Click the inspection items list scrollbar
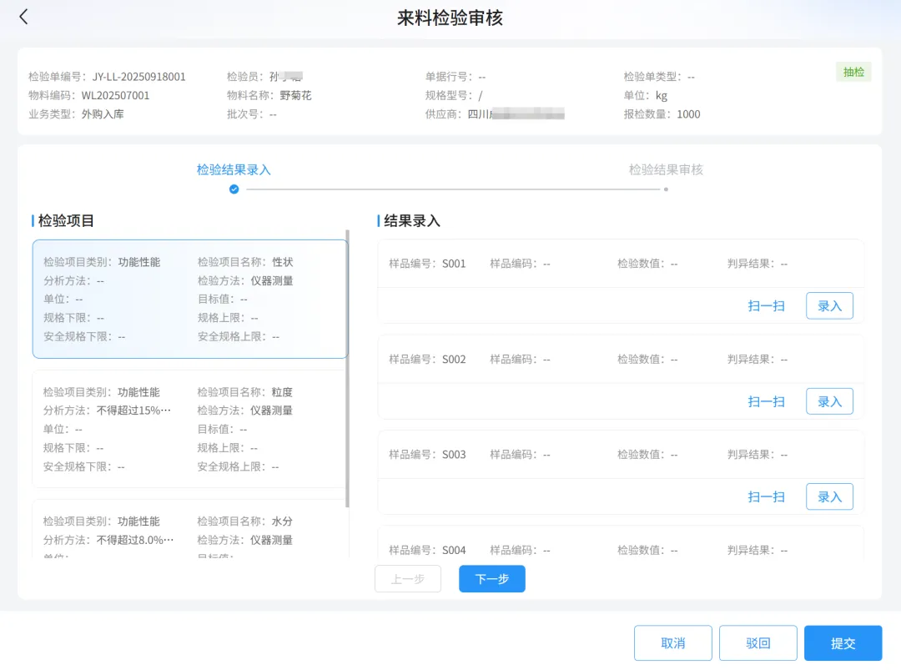Viewport: 901px width, 670px height. [348, 367]
